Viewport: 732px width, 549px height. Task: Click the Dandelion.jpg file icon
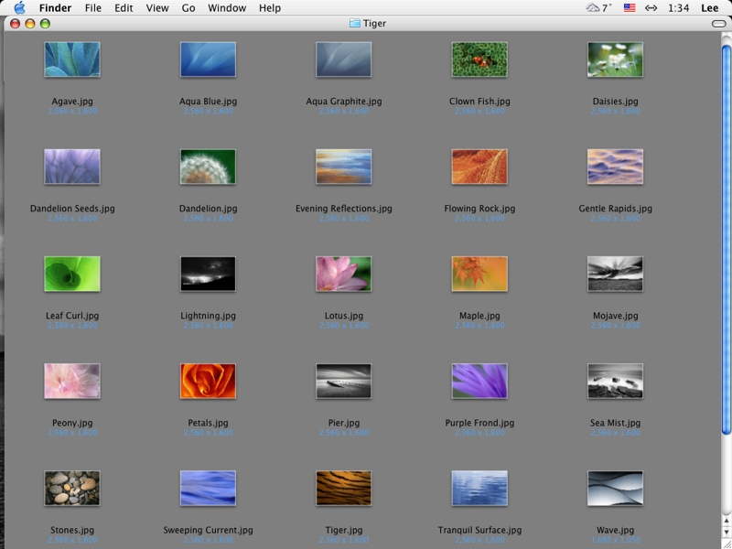point(208,167)
